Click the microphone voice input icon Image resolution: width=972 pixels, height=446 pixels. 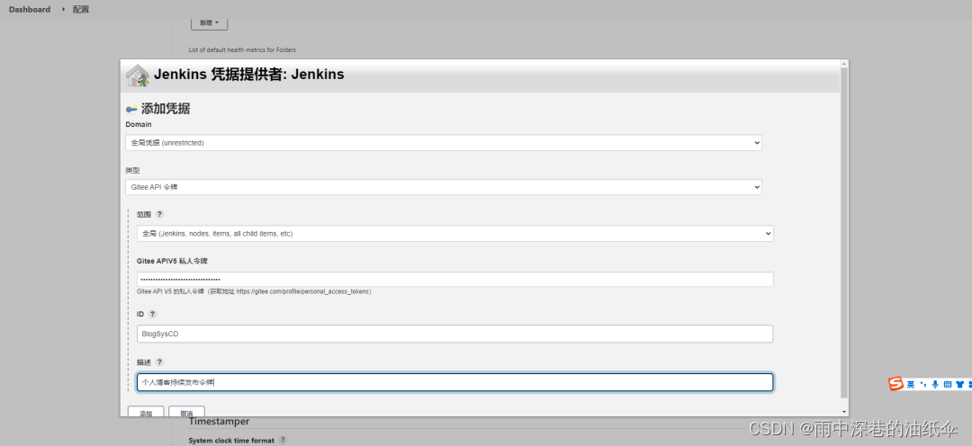(935, 385)
